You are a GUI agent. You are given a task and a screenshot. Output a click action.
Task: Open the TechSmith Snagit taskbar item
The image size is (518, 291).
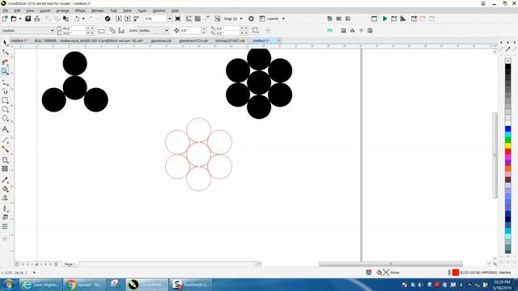coord(191,285)
